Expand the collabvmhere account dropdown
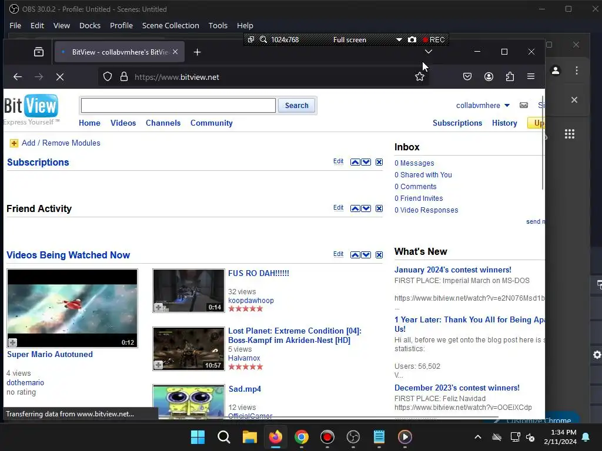 coord(507,106)
